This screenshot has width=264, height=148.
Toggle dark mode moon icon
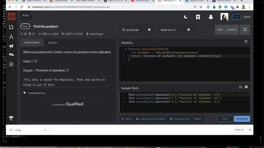[186, 17]
